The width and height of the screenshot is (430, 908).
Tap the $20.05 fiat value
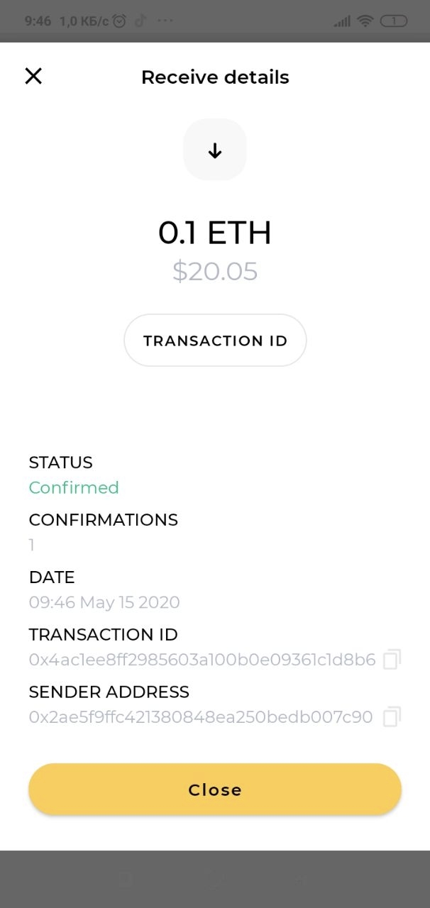coord(215,272)
